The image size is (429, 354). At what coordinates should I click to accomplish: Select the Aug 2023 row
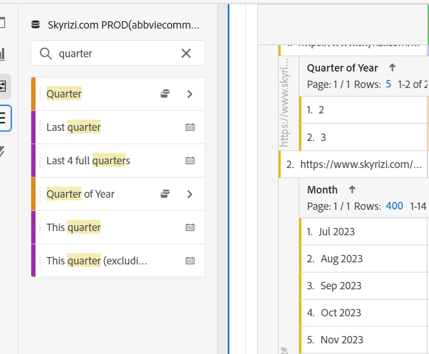[x=364, y=259]
